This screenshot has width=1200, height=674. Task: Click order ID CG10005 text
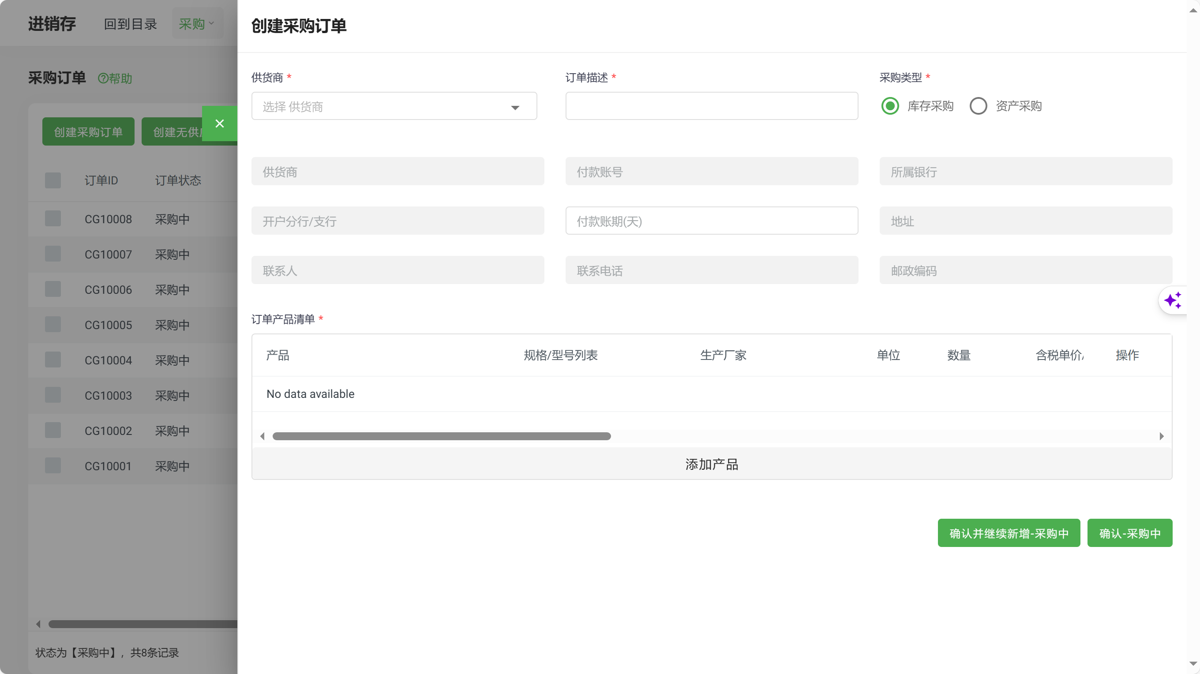[108, 325]
